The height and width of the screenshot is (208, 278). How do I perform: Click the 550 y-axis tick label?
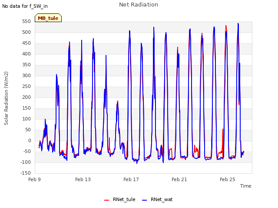(26, 22)
